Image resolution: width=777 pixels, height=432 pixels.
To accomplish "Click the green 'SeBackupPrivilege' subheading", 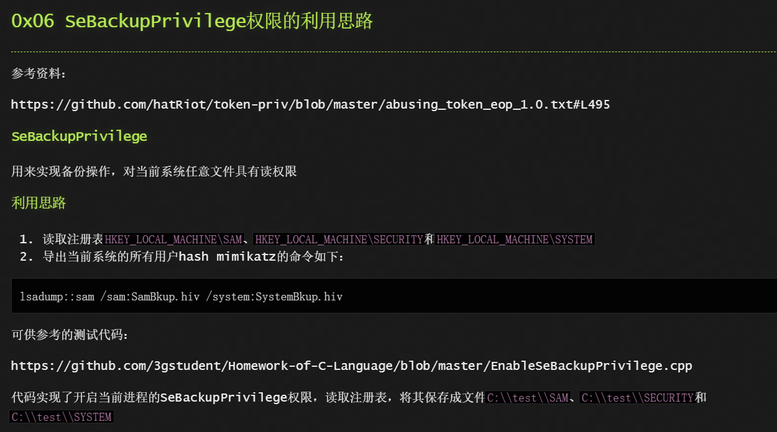I will (x=79, y=137).
